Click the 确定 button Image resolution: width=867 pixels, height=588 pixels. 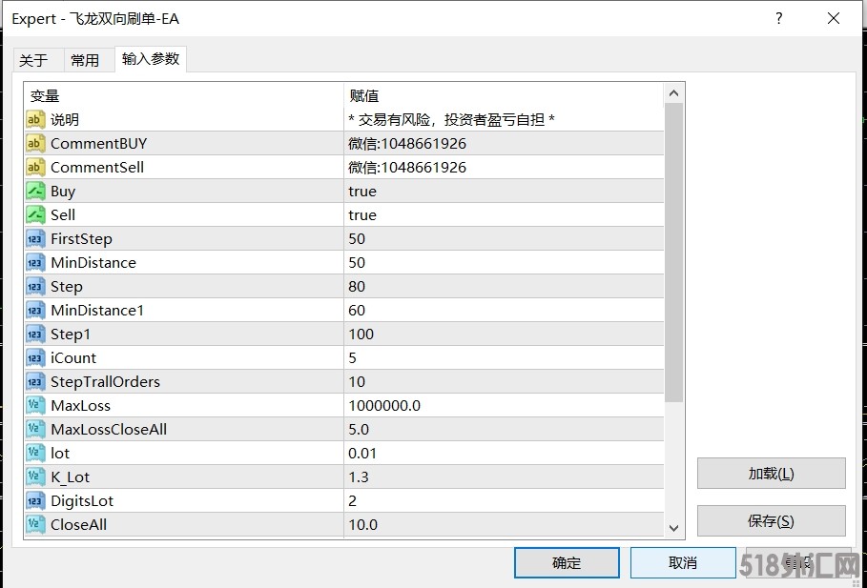[x=567, y=562]
